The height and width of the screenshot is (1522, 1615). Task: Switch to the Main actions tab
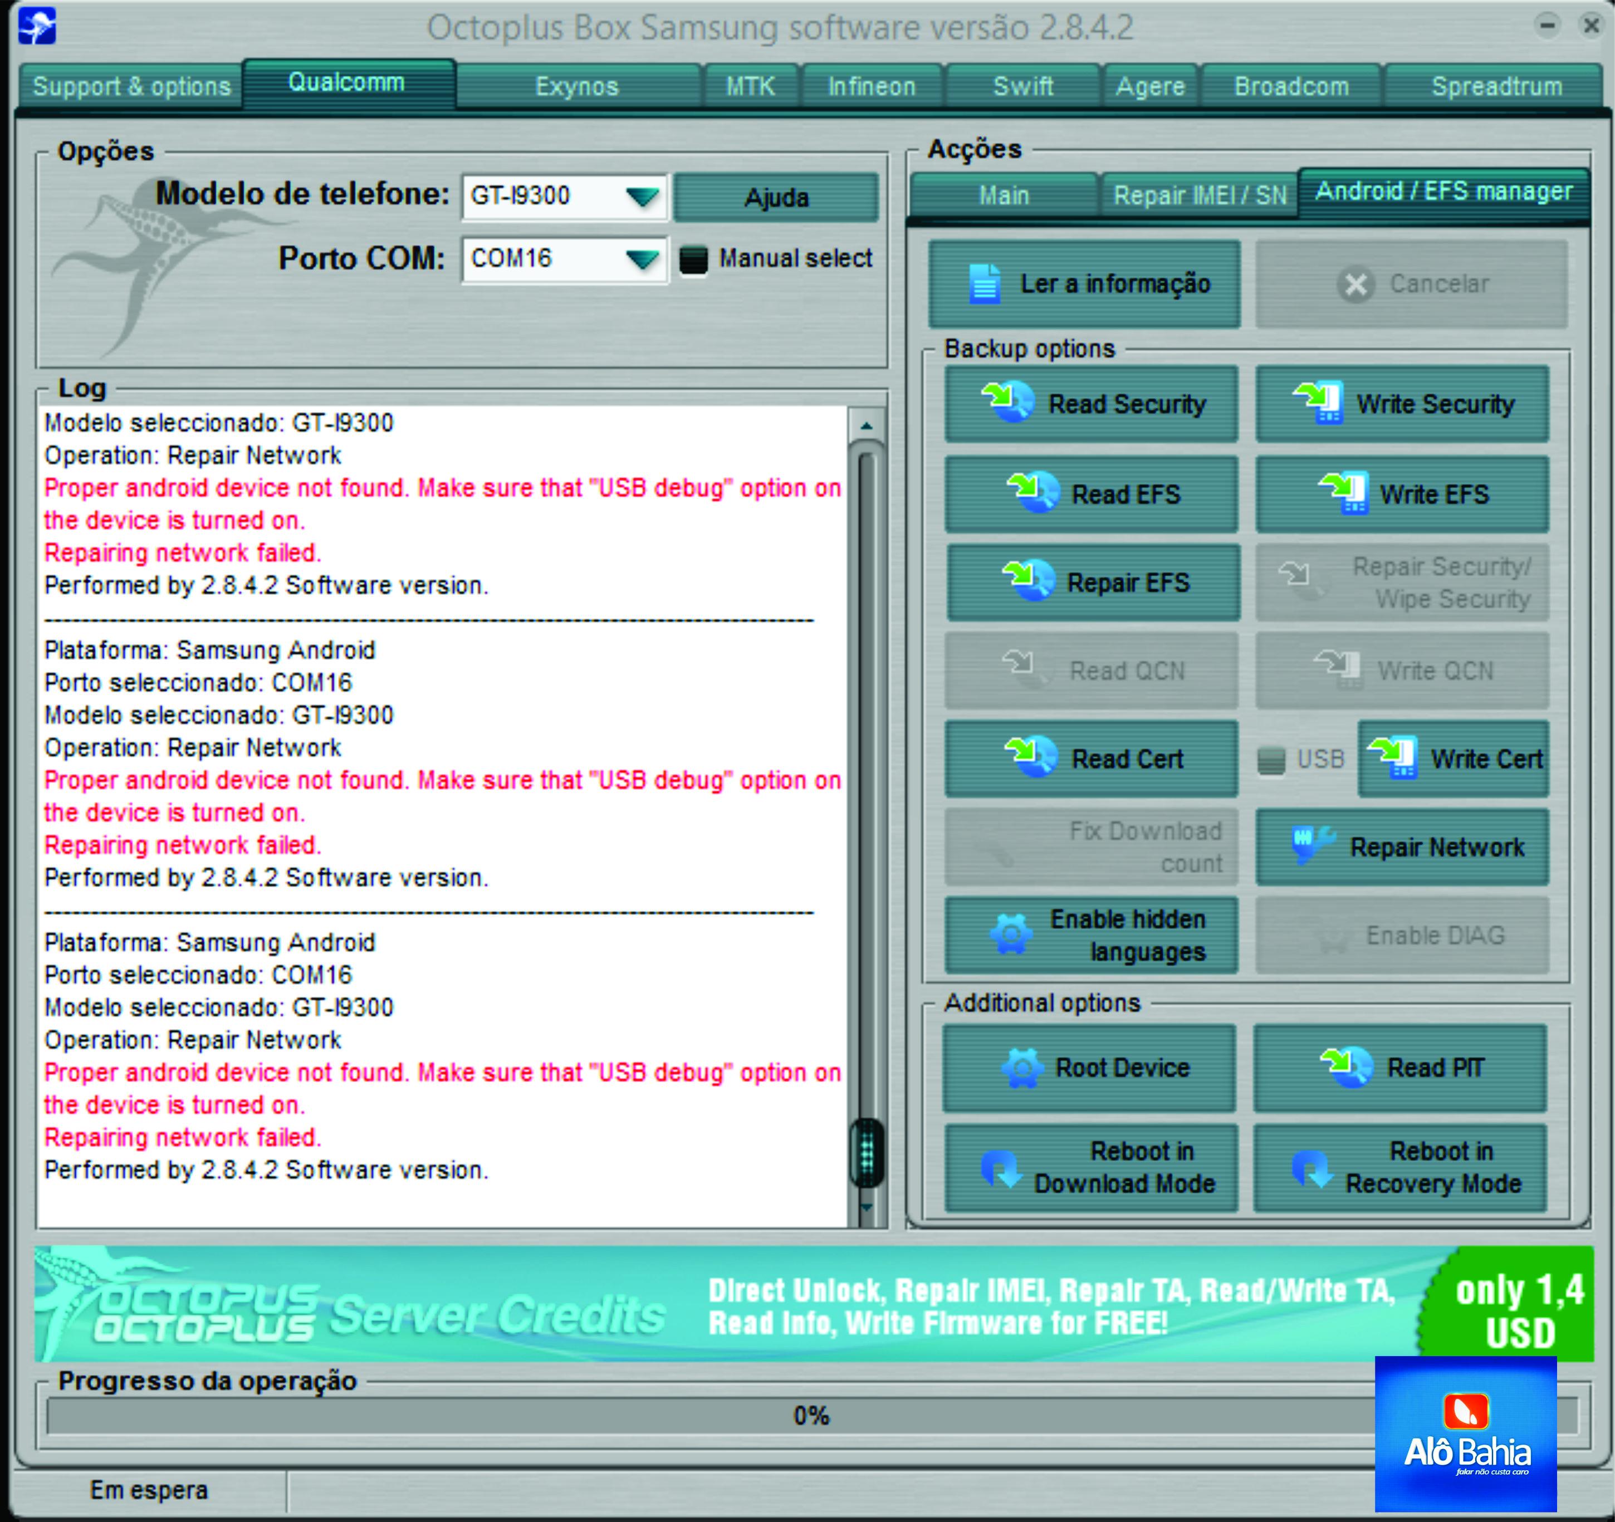point(1004,195)
